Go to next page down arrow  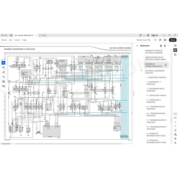[175, 126]
